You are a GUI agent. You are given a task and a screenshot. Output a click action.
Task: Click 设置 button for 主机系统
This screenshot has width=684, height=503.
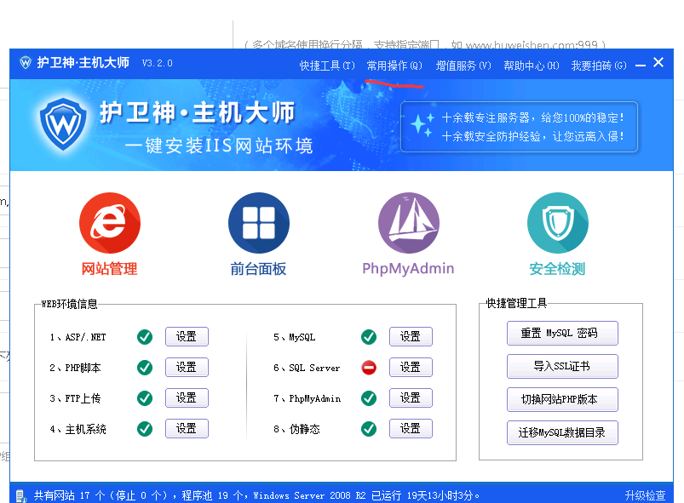[x=187, y=428]
